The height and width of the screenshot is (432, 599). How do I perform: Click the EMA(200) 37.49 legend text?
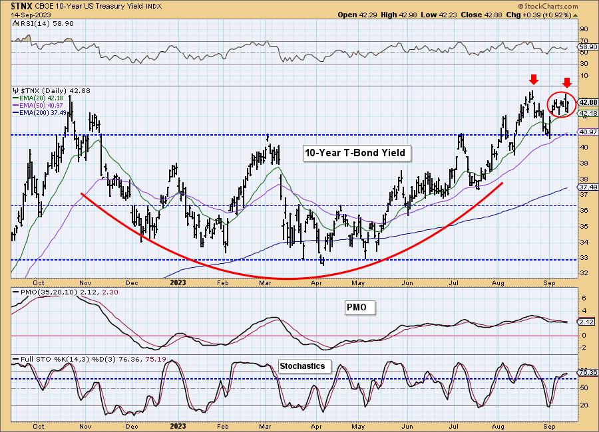tap(43, 112)
